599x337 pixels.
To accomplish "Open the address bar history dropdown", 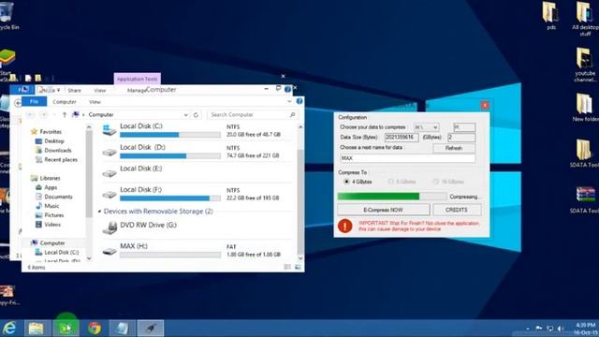I will tap(185, 114).
